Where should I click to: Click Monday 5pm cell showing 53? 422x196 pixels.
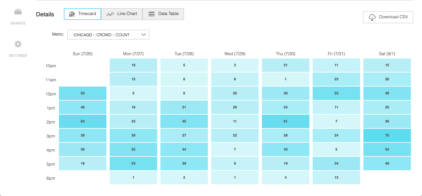(133, 163)
